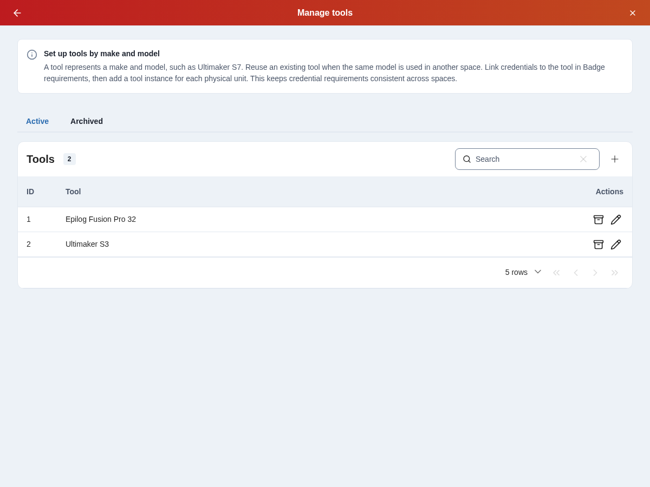The image size is (650, 487).
Task: Go to the next page
Action: [595, 273]
